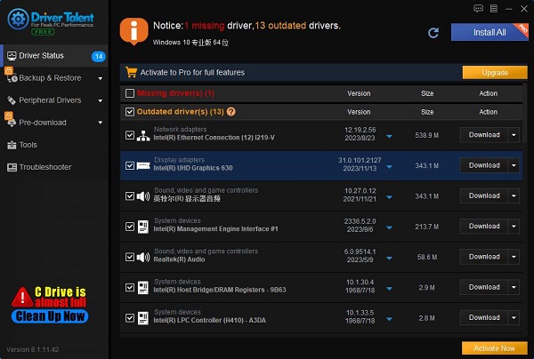Toggle the Missing driver(s) checkbox
534x359 pixels.
pos(130,93)
